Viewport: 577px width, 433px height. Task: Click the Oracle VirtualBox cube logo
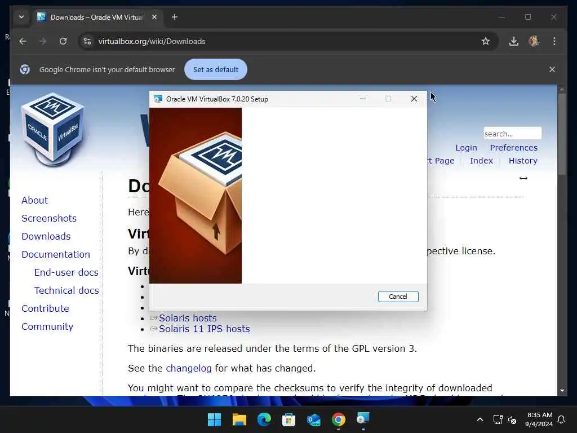(52, 129)
